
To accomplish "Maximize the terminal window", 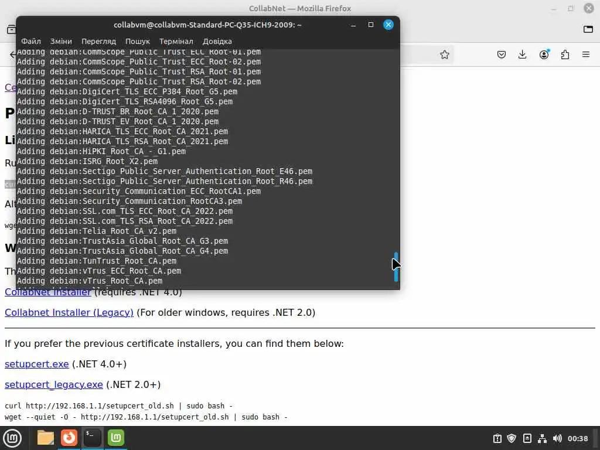I will click(x=371, y=25).
